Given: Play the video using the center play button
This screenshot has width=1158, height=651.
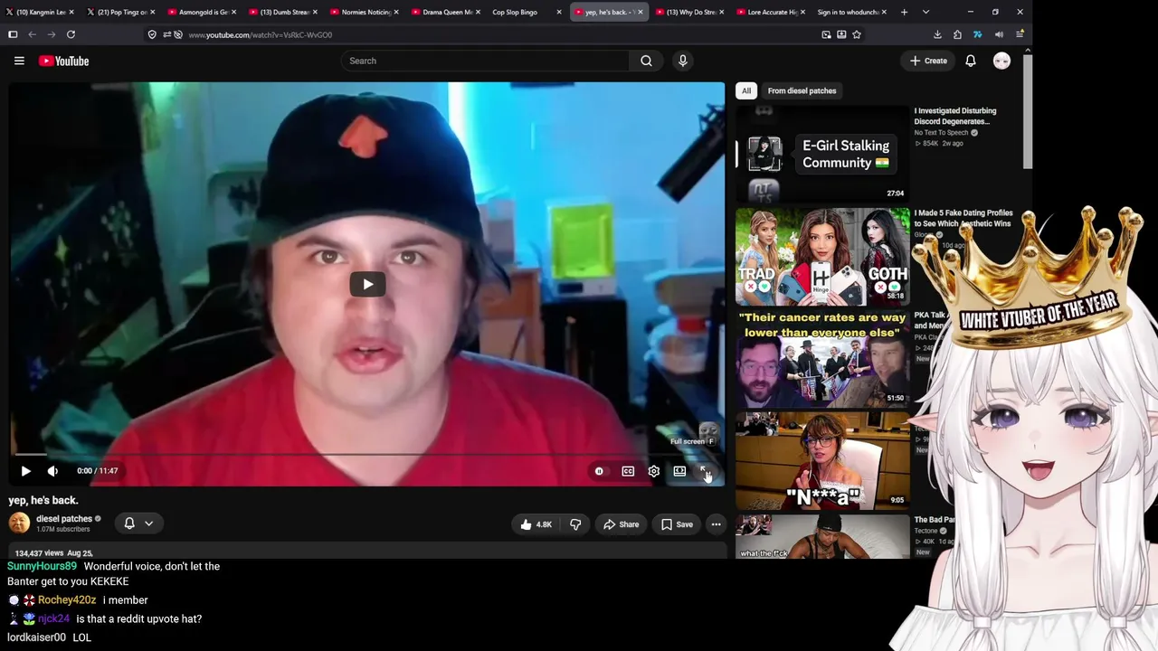Looking at the screenshot, I should 367,285.
